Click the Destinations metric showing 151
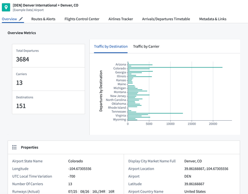This screenshot has height=194, width=248. click(49, 102)
